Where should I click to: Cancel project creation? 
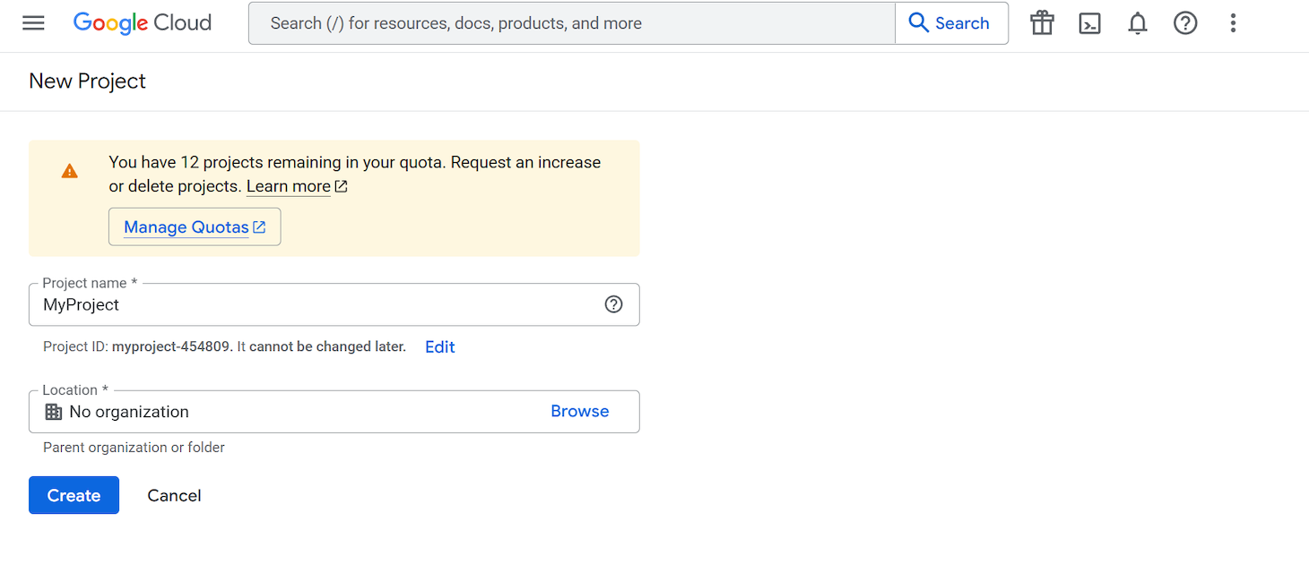(174, 495)
